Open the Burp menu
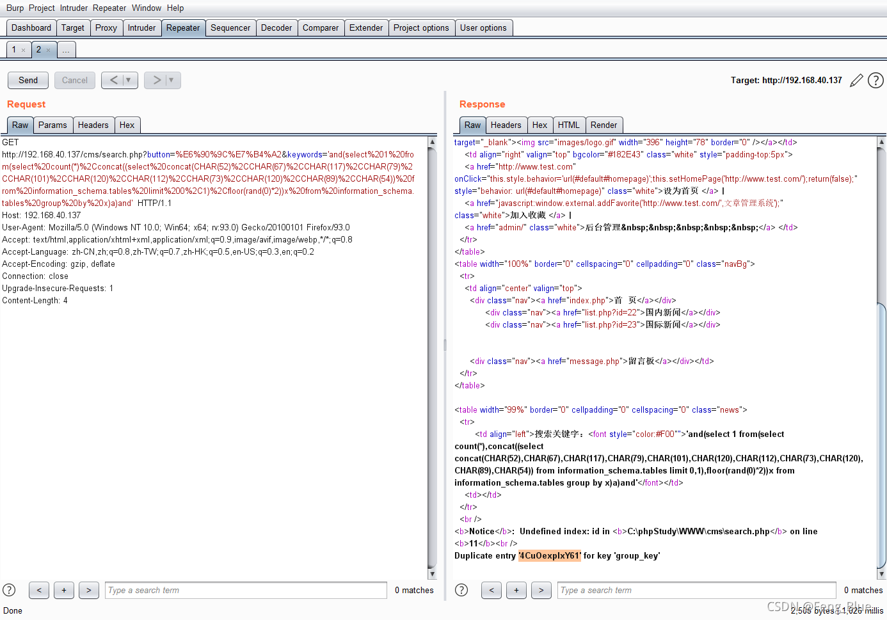 [15, 8]
